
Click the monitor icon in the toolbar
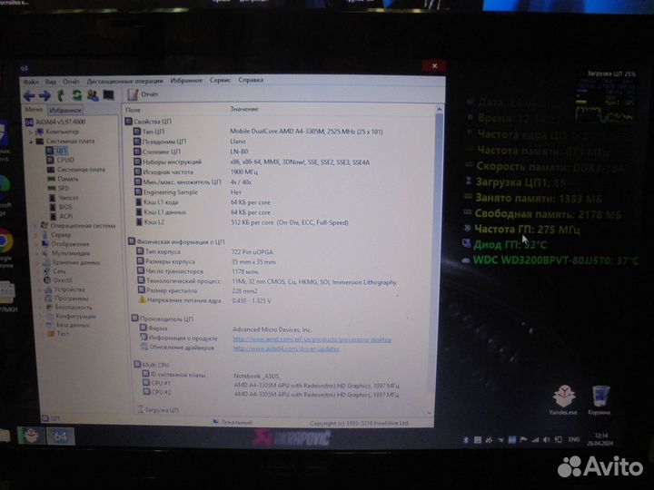pos(108,95)
